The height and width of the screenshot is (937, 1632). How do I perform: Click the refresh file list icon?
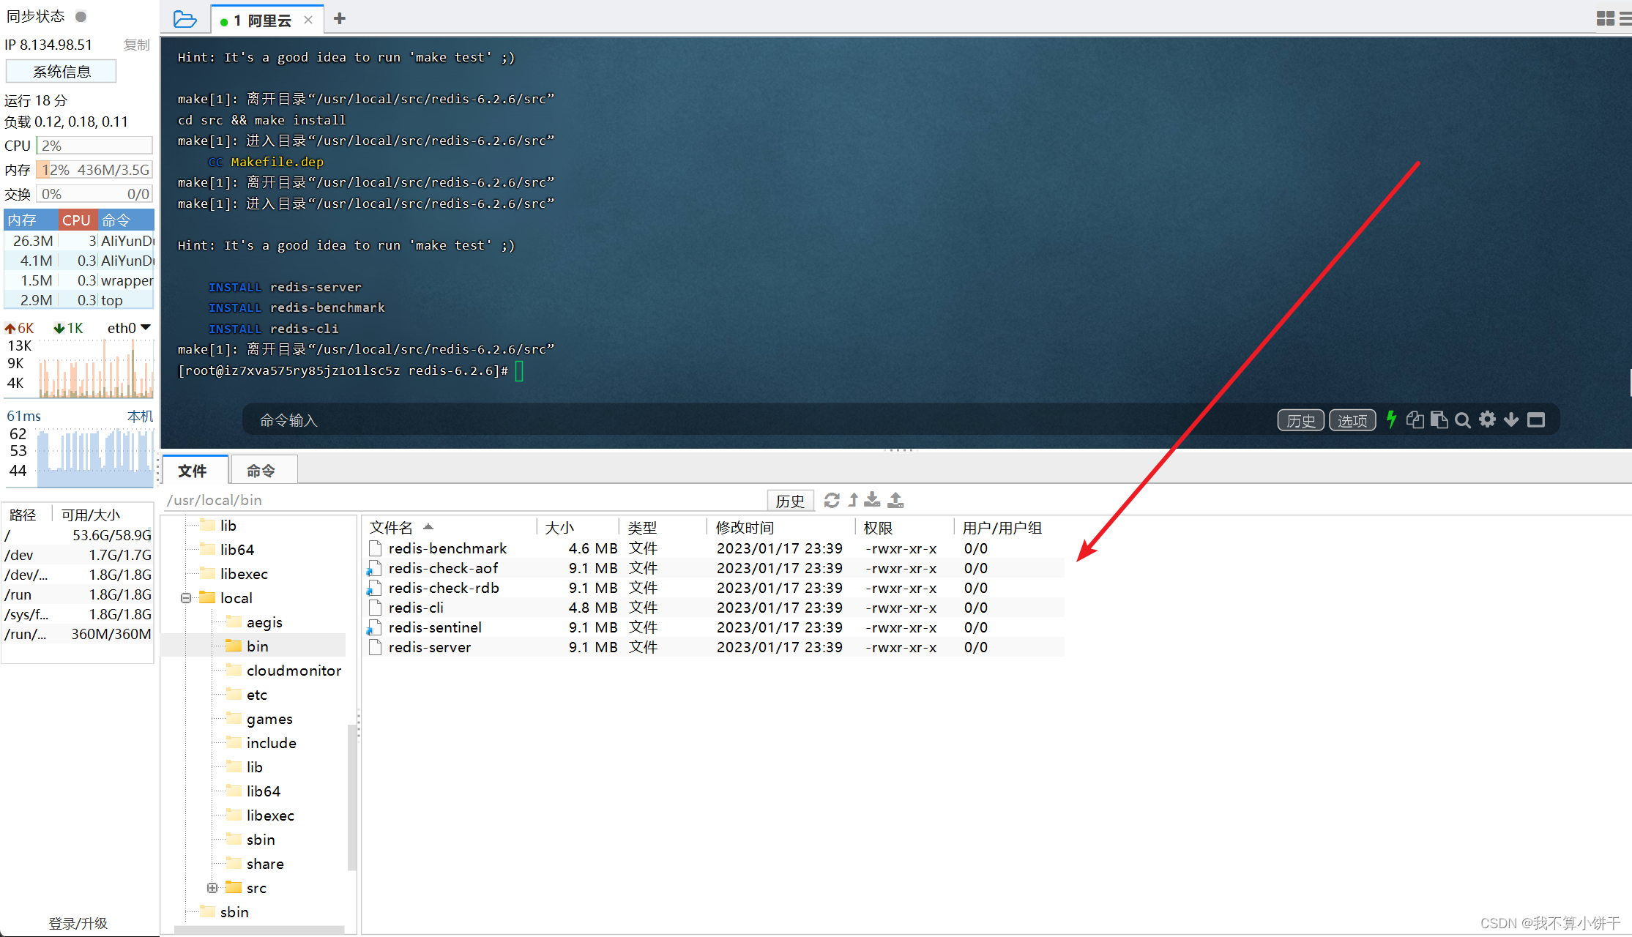pos(832,500)
